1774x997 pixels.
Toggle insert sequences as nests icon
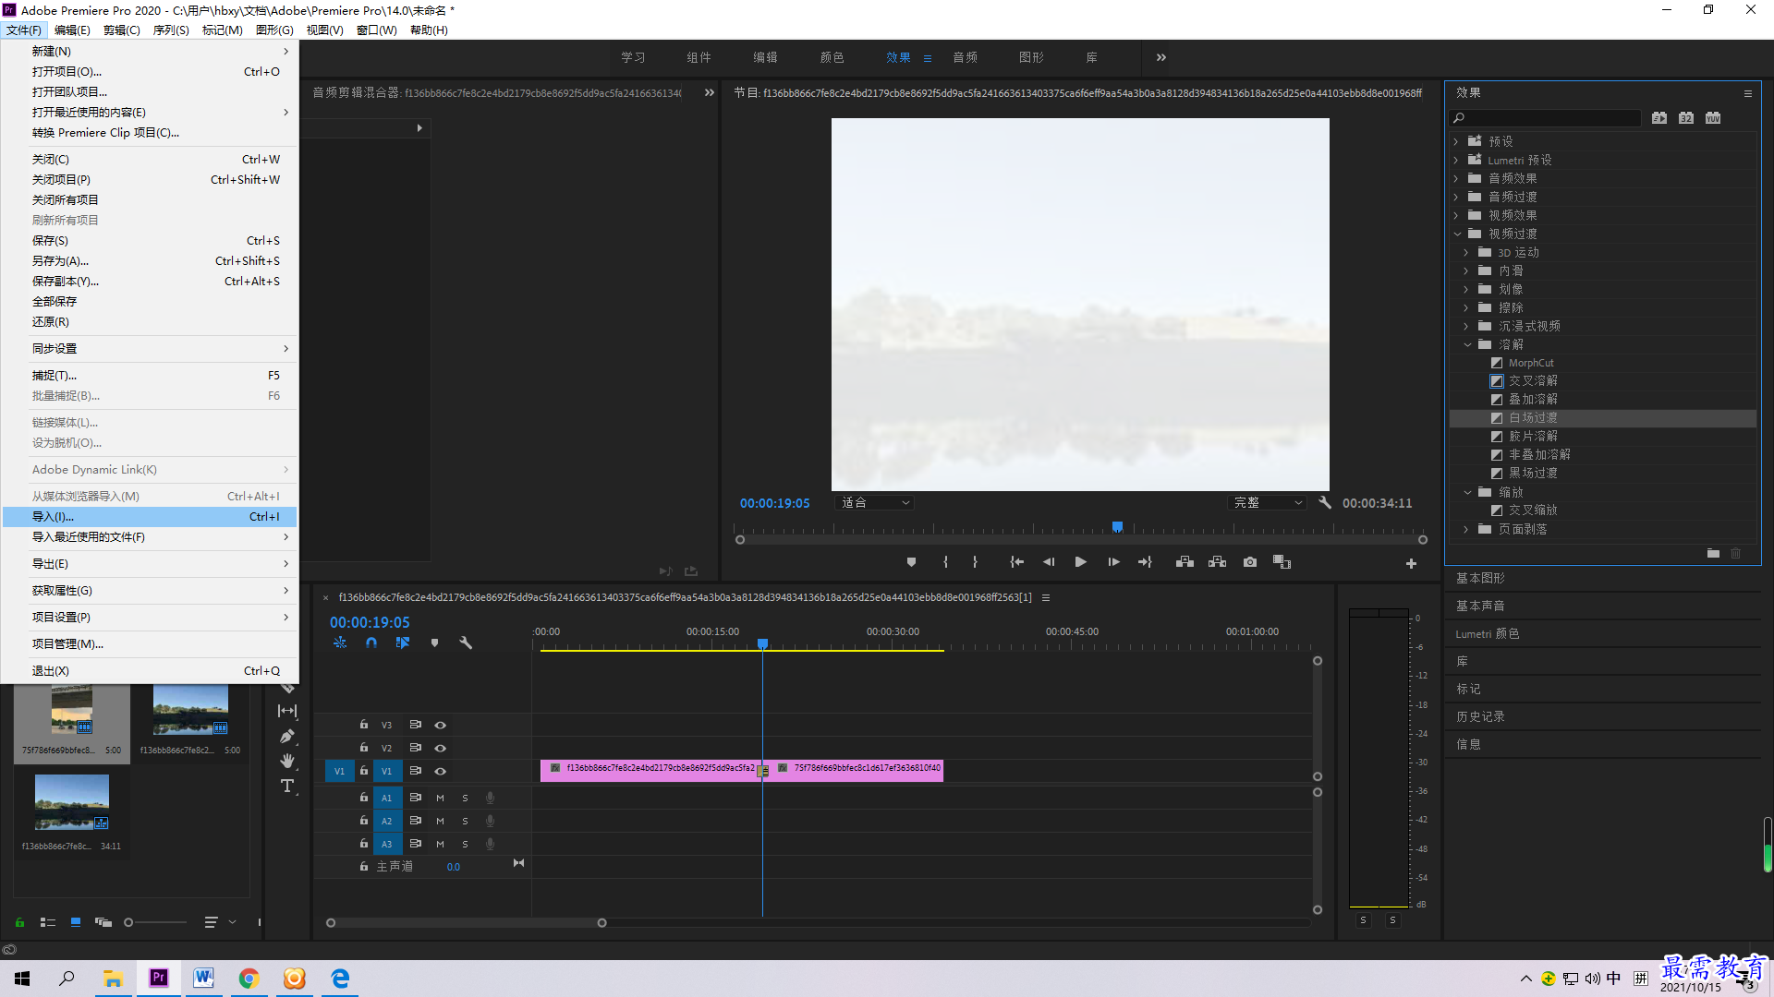[340, 643]
